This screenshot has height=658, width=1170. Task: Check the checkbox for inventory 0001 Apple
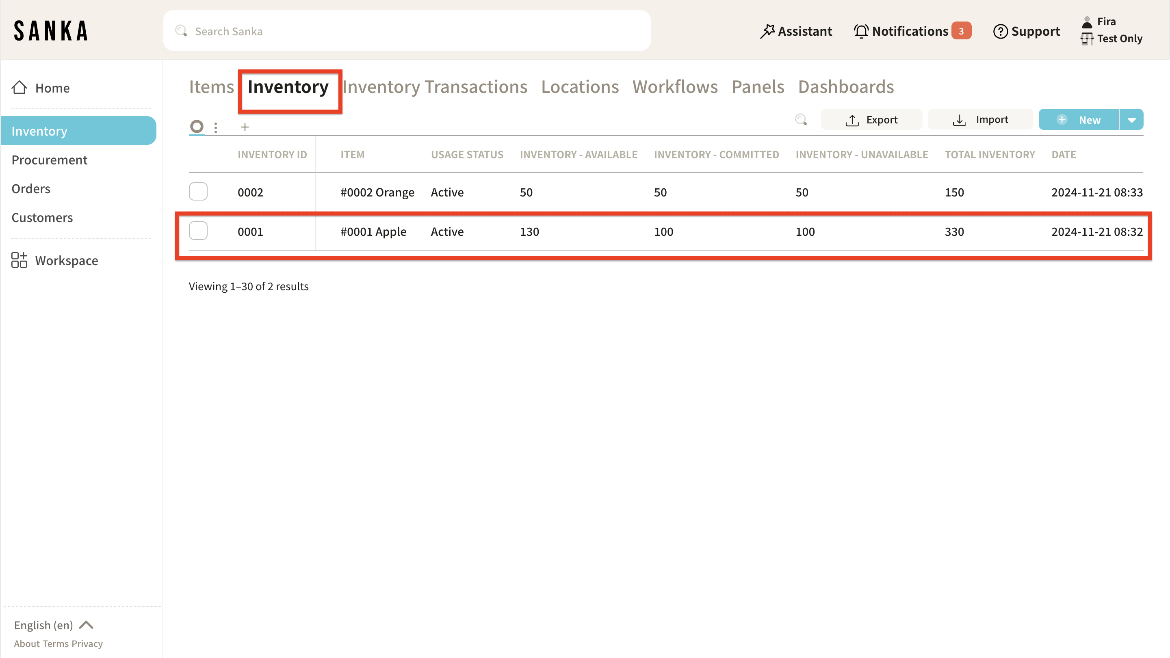(x=198, y=231)
